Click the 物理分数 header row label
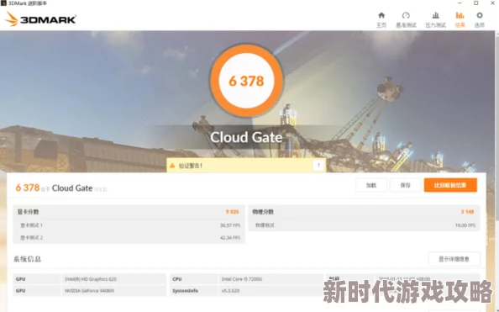This screenshot has width=499, height=312. (x=263, y=212)
